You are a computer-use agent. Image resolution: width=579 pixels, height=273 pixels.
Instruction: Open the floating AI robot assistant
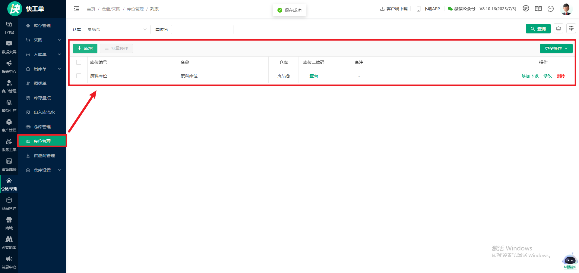[570, 260]
